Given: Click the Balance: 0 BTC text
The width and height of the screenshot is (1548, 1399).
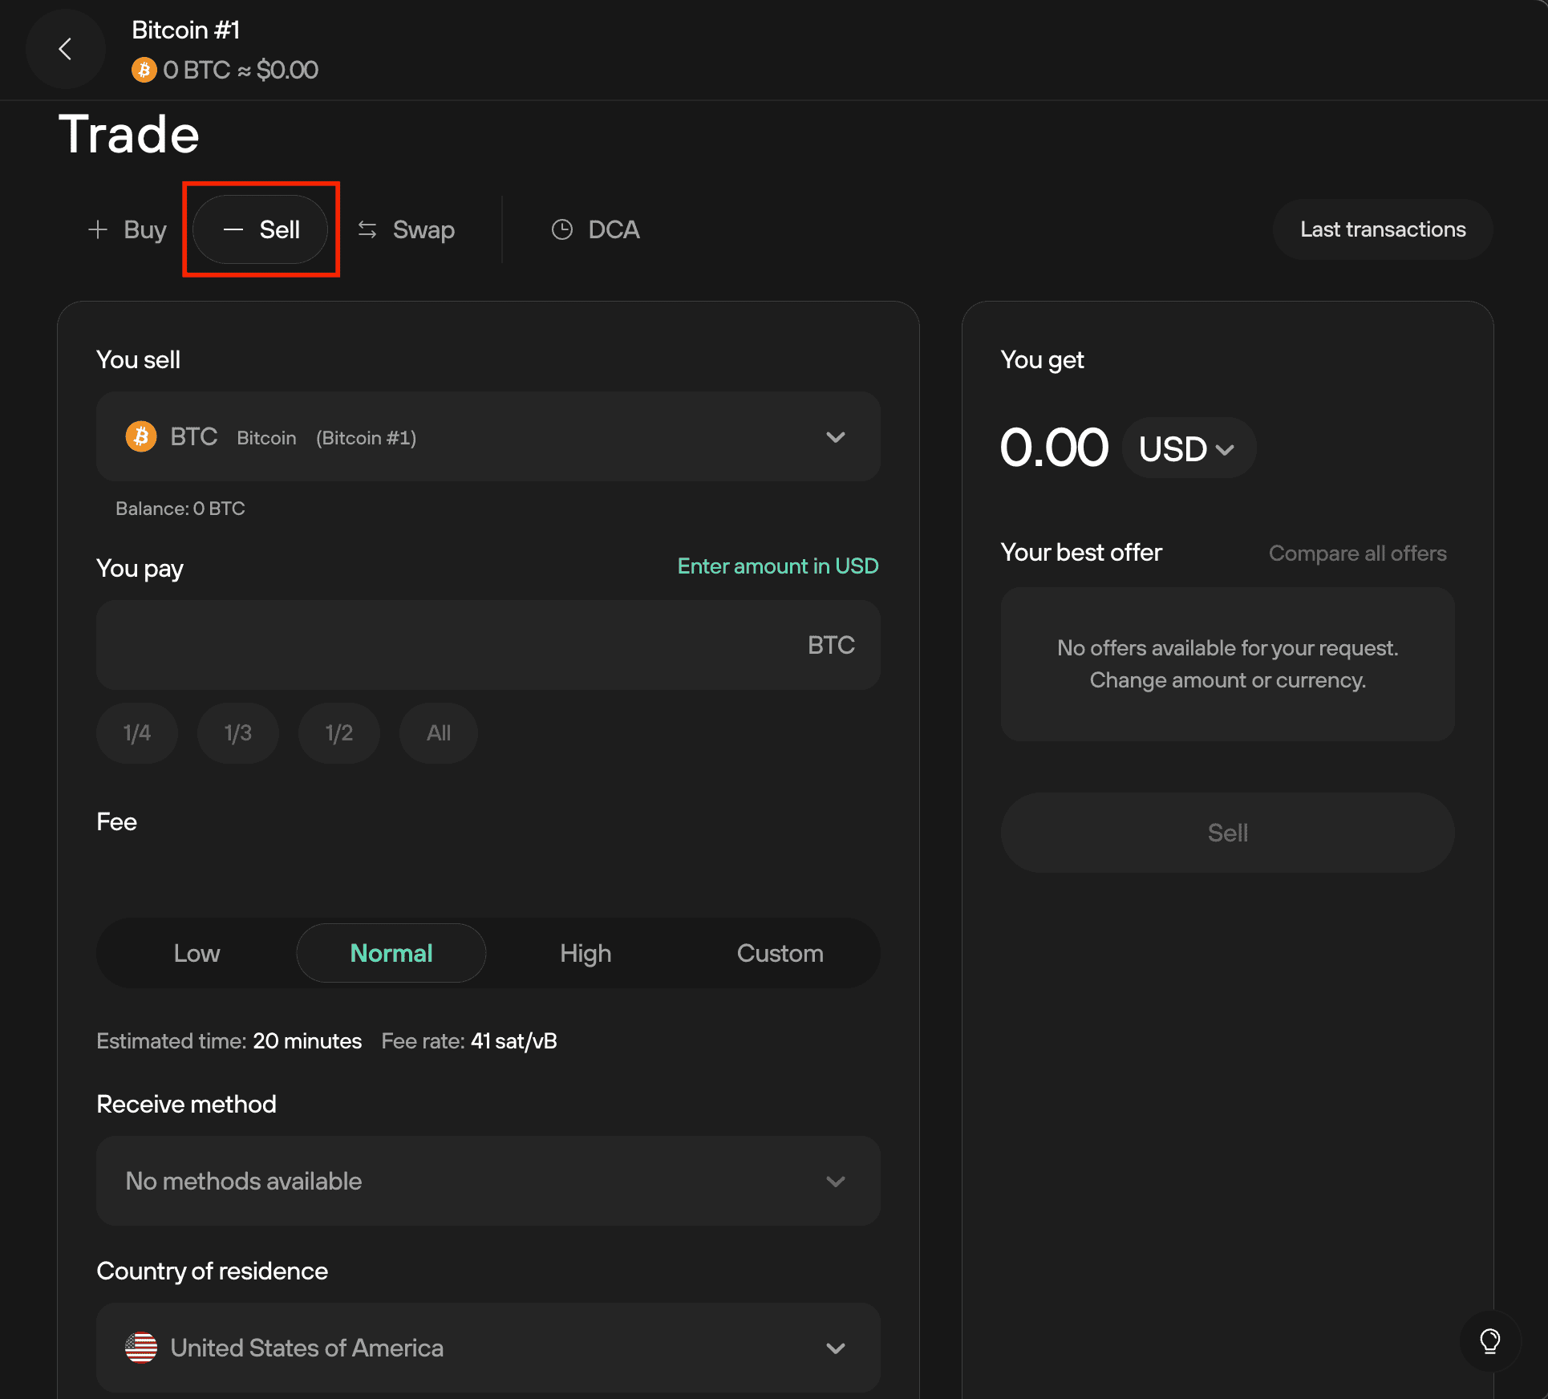Looking at the screenshot, I should [x=180, y=509].
